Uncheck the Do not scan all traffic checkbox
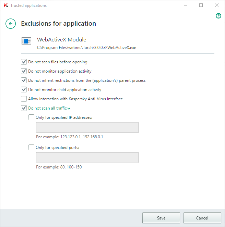225x227 pixels. 24,108
